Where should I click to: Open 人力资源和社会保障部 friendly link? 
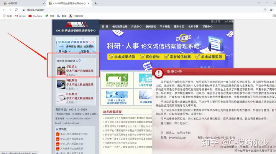[x=71, y=149]
